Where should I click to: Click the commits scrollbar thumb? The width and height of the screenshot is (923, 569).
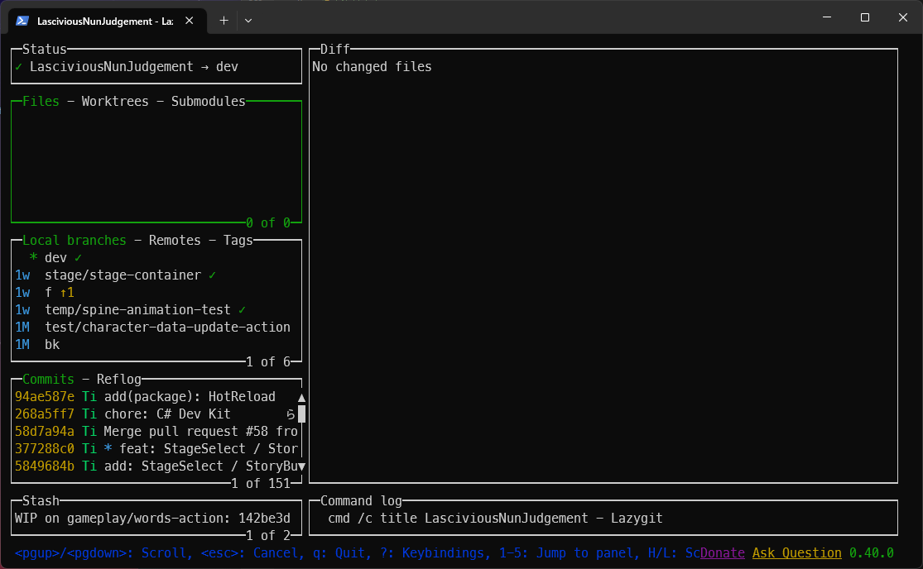point(301,414)
